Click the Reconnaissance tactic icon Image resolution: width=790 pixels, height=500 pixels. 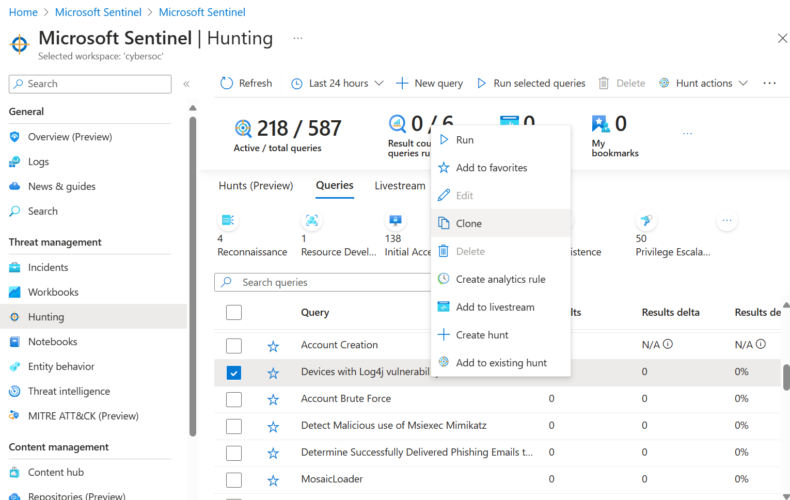pyautogui.click(x=228, y=220)
